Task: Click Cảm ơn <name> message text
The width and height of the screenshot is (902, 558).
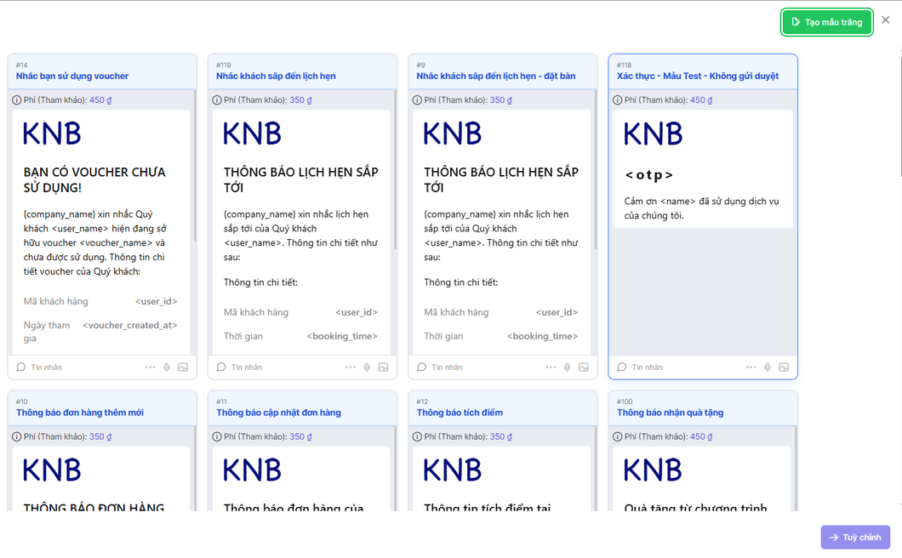Action: [701, 208]
